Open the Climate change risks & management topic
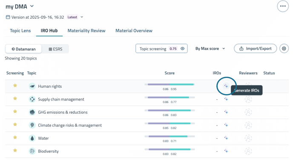The height and width of the screenshot is (160, 293). coord(70,125)
